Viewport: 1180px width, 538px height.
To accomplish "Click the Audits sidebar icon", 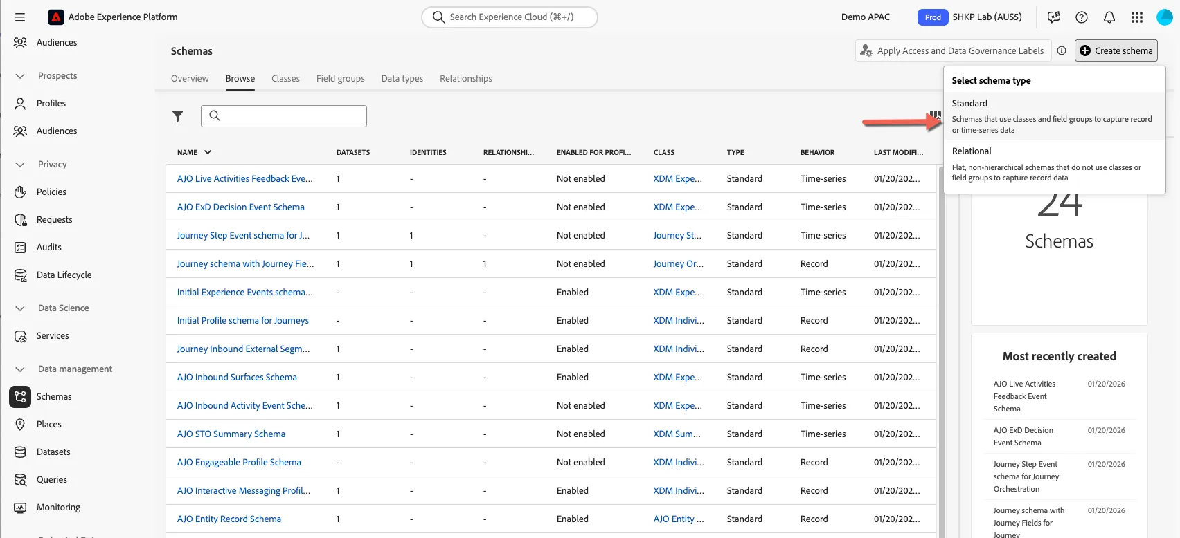I will click(21, 248).
